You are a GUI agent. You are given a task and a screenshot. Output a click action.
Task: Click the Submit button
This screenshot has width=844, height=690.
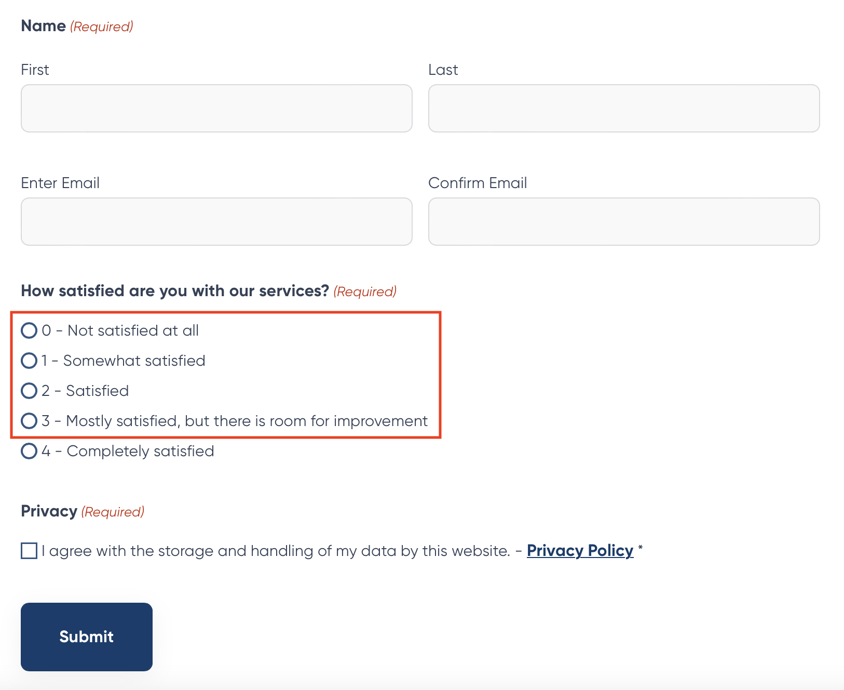pyautogui.click(x=87, y=637)
